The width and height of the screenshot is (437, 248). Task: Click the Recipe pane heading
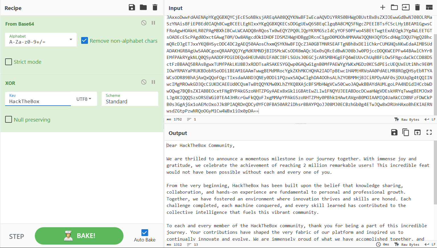13,8
